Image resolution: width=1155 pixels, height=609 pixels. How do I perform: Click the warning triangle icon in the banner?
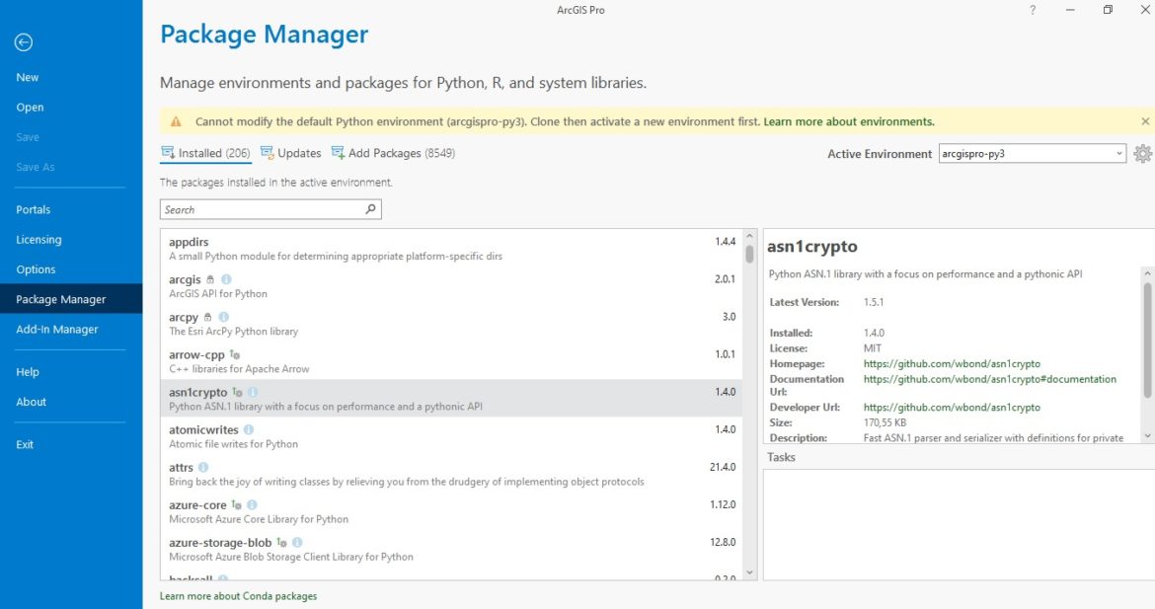pyautogui.click(x=176, y=121)
